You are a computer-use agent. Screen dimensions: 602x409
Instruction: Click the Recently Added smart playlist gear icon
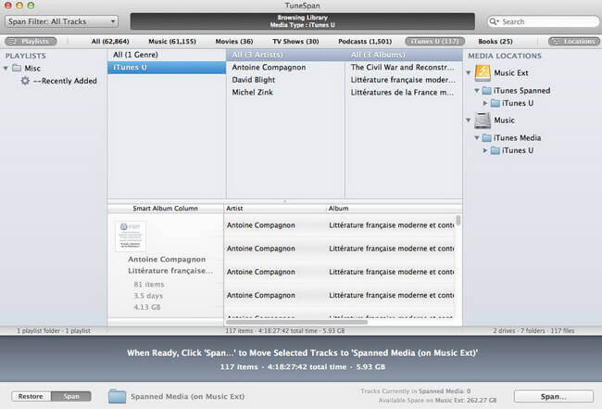pos(25,81)
